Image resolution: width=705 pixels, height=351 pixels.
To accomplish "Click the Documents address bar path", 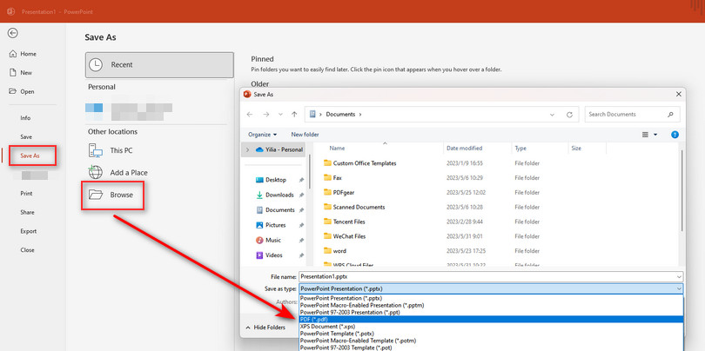I will pyautogui.click(x=341, y=115).
